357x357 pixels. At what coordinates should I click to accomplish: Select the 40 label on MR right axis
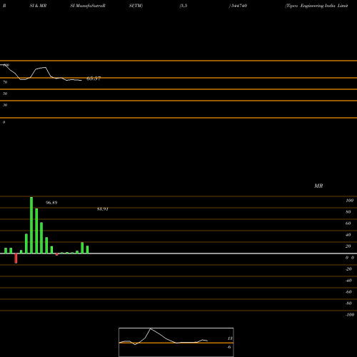348,235
